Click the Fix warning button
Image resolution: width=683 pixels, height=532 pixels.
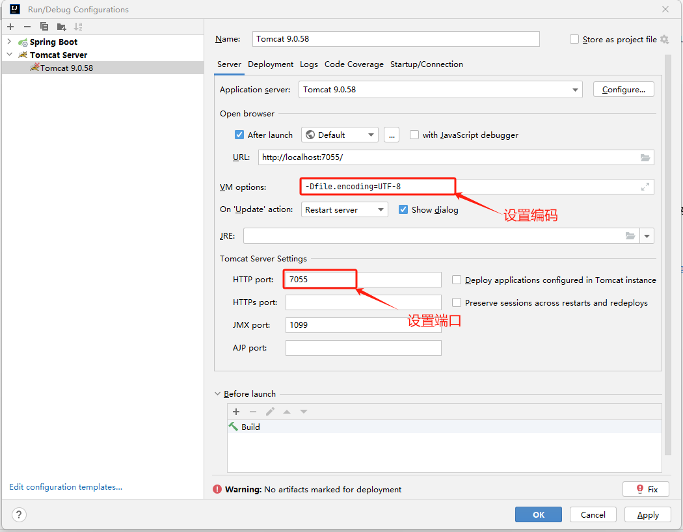[645, 490]
